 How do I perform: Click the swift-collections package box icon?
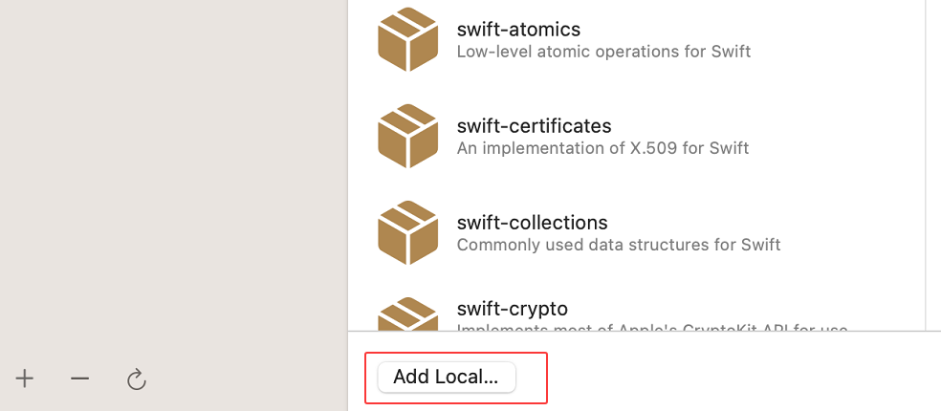click(x=407, y=232)
